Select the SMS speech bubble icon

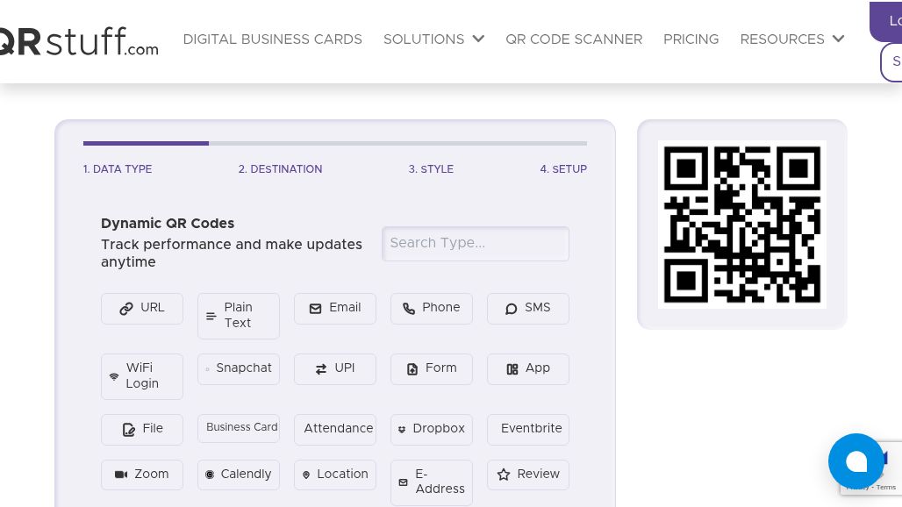512,309
